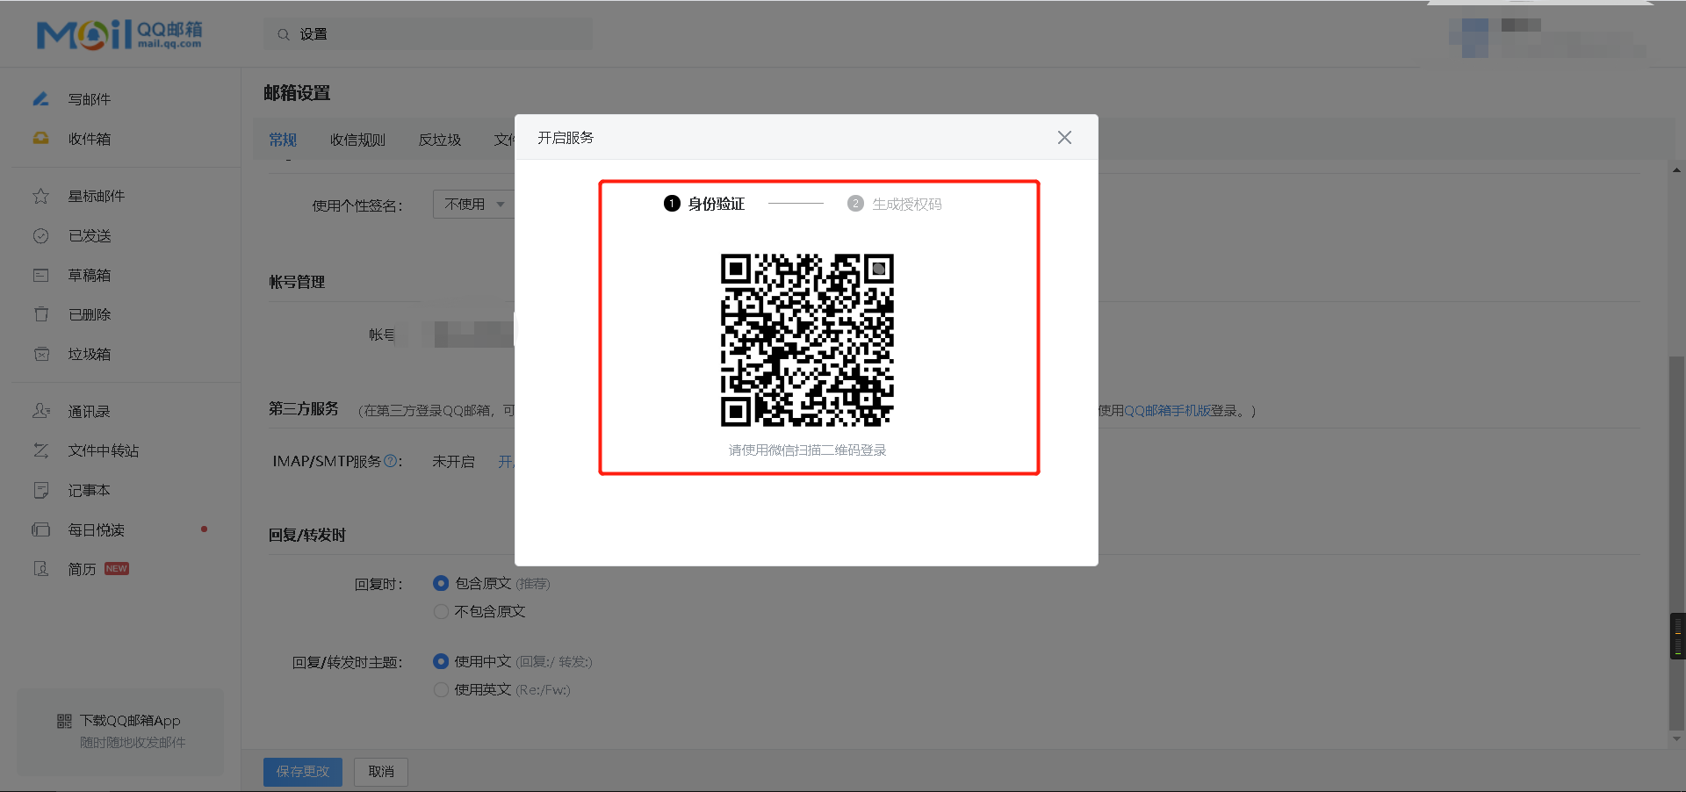The width and height of the screenshot is (1686, 792).
Task: Click the 帐号管理 section heading
Action: point(297,282)
